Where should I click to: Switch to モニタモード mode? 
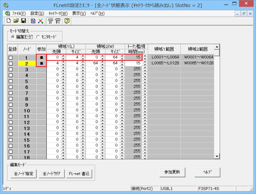(x=38, y=37)
